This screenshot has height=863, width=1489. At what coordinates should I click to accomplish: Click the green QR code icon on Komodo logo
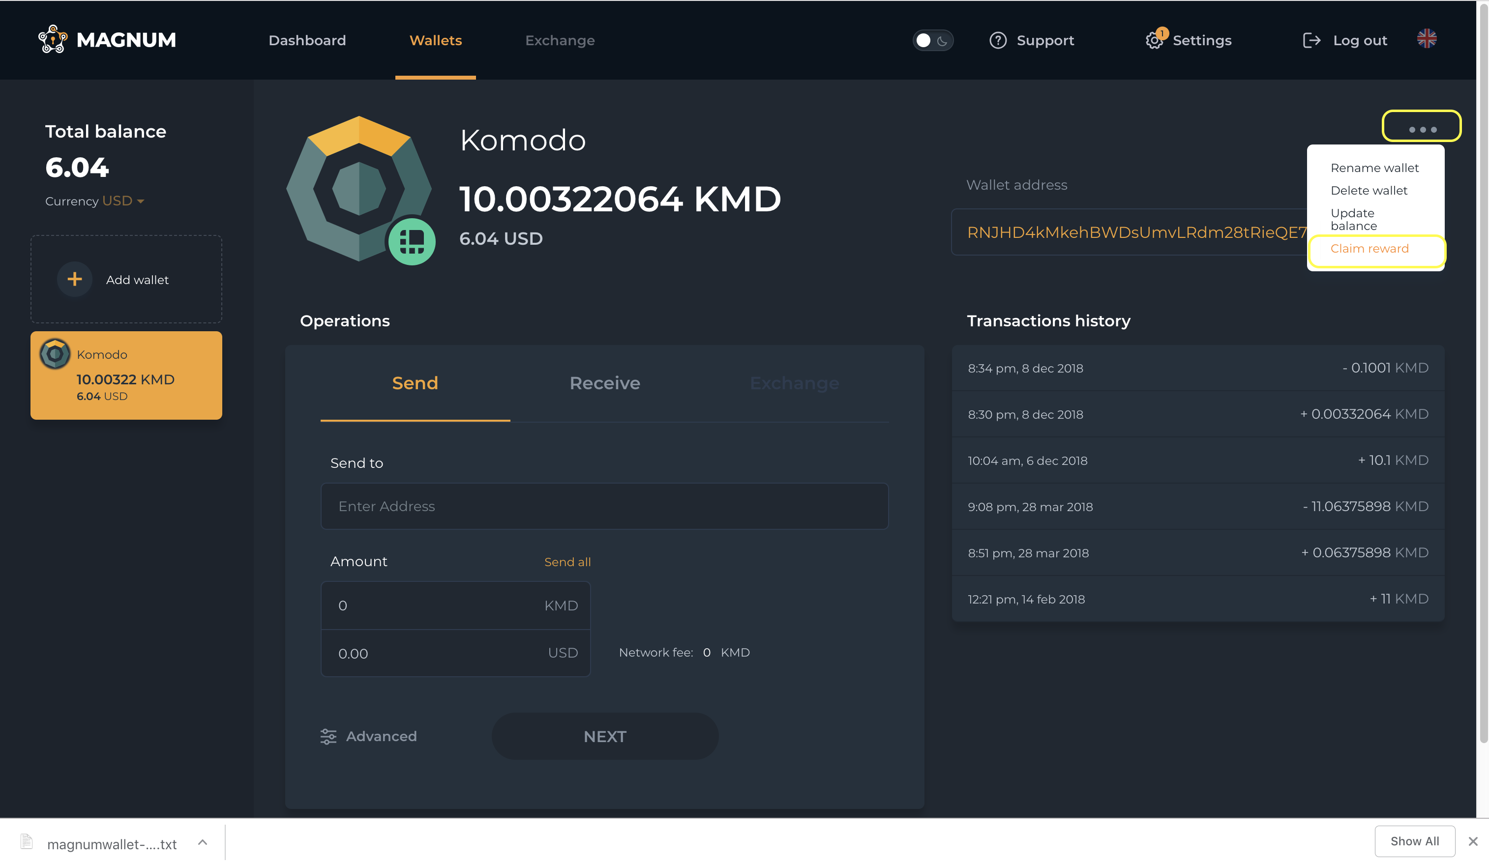412,242
